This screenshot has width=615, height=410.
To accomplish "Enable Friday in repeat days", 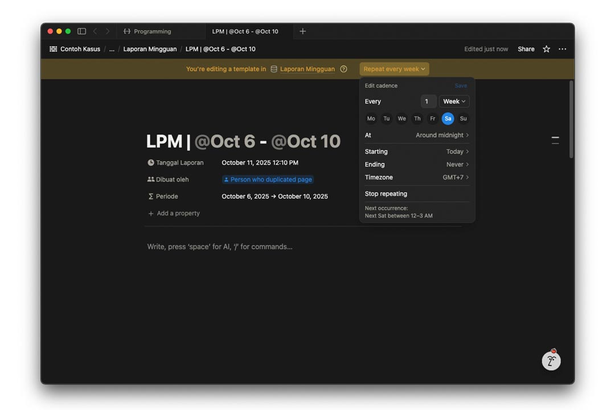I will [x=433, y=118].
